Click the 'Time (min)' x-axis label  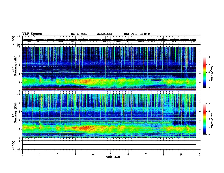(113, 157)
